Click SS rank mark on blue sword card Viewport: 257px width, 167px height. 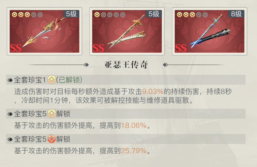point(181,48)
